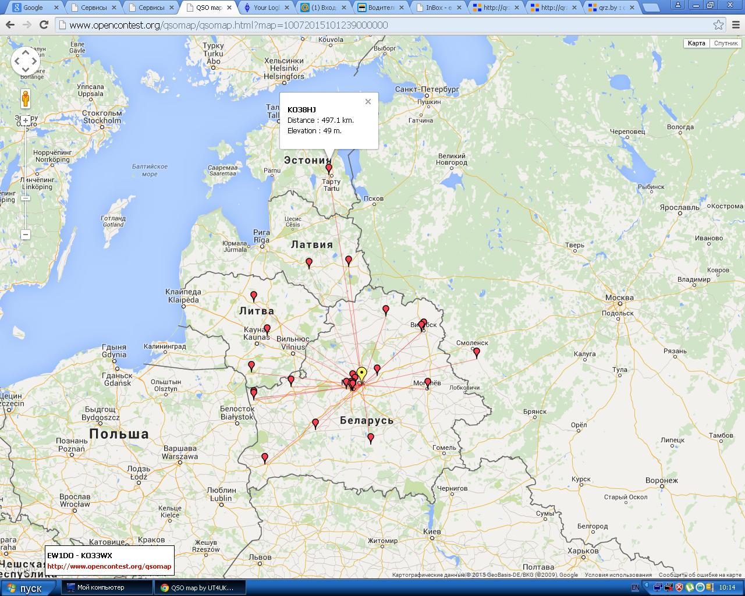
Task: Open the opencontest.org/qsomap link
Action: tap(109, 566)
